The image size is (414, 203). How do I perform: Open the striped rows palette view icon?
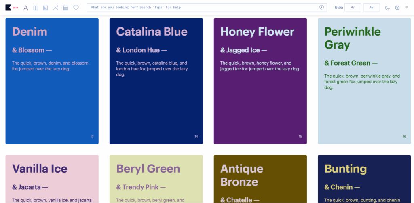click(66, 8)
